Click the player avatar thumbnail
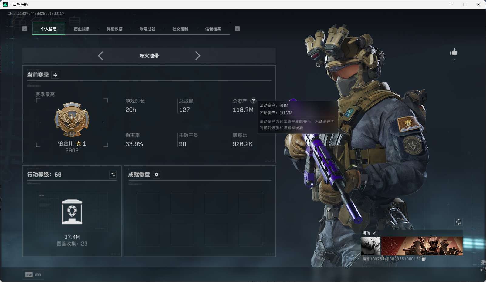Image resolution: width=486 pixels, height=282 pixels. pos(370,246)
